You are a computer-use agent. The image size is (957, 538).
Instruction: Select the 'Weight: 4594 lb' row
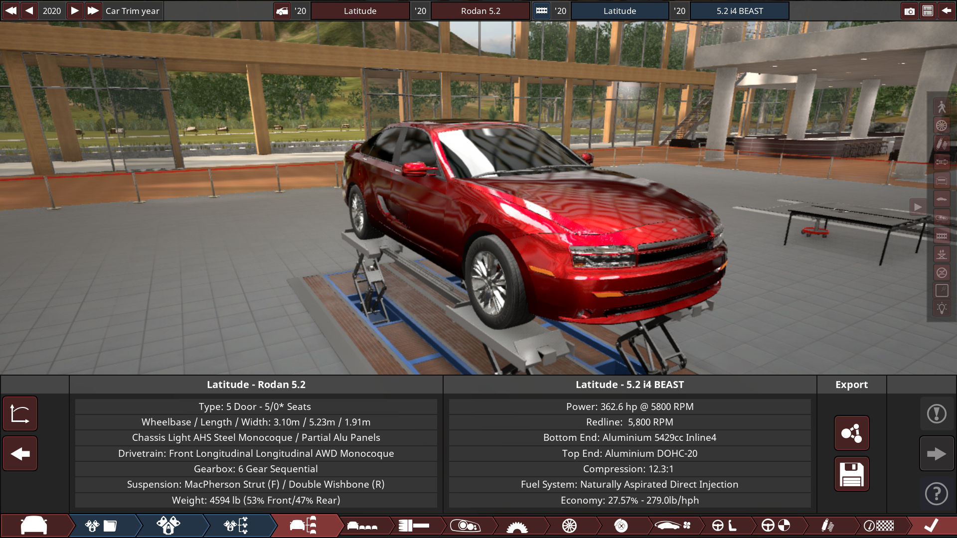(256, 500)
